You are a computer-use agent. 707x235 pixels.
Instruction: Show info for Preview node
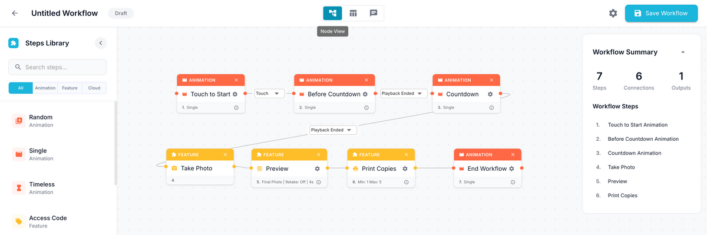(319, 182)
